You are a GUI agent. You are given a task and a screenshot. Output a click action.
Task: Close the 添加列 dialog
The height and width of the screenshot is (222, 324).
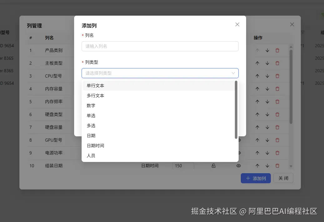point(237,25)
